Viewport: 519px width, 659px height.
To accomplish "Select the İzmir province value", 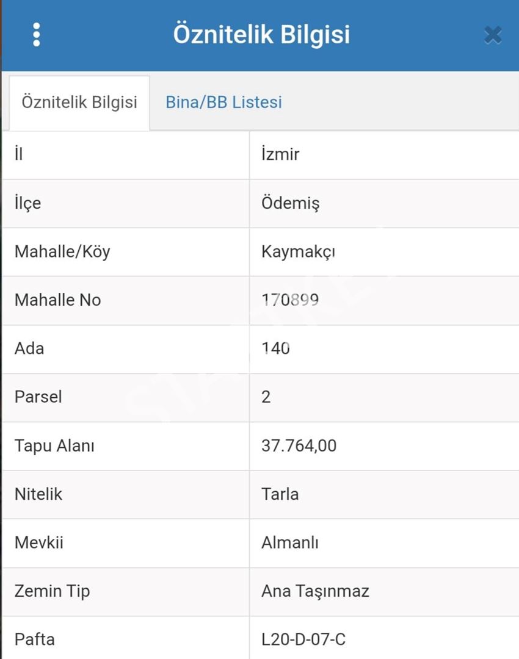I will pyautogui.click(x=280, y=154).
